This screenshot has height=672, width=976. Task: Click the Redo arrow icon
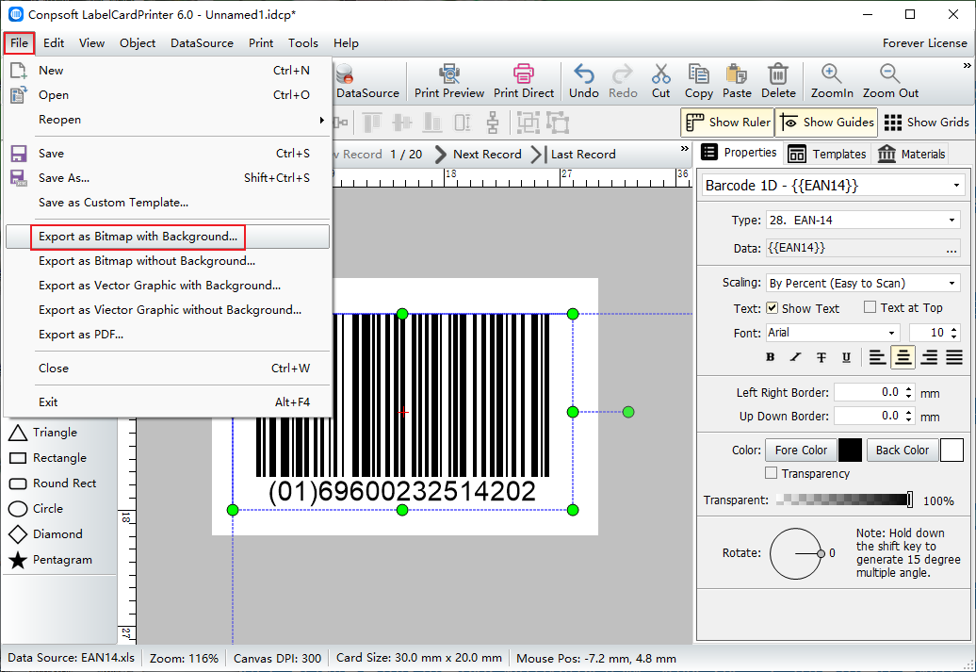[623, 74]
